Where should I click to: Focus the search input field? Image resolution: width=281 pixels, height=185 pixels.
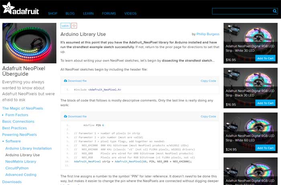coord(240,12)
